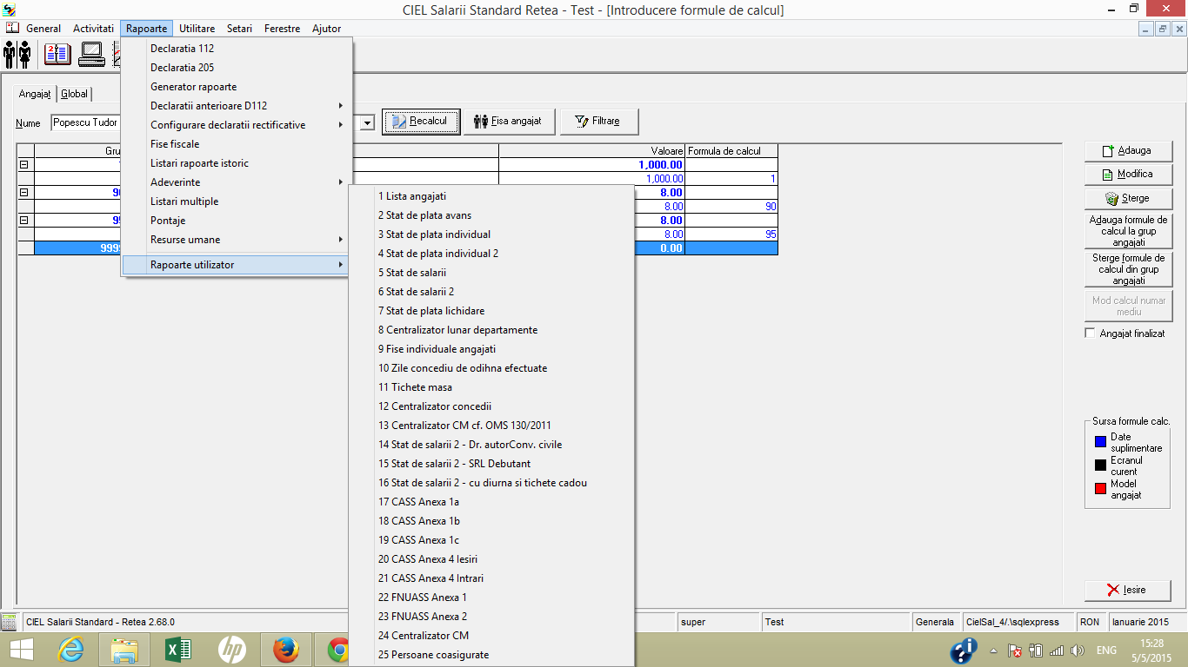Open the Rapoarte utilizator submenu entry

pos(237,265)
